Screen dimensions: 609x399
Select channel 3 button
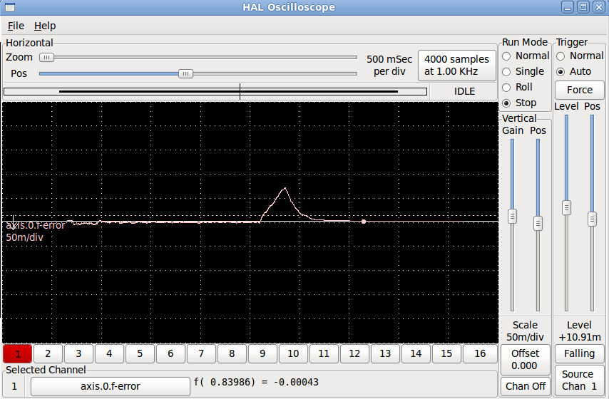coord(78,353)
